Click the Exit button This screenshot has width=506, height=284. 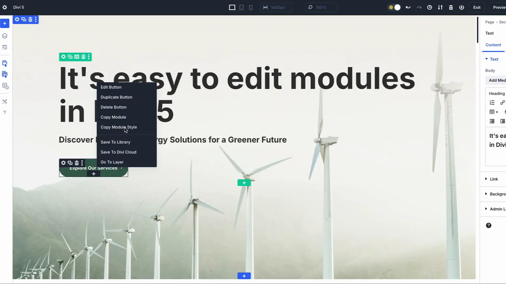click(x=477, y=7)
